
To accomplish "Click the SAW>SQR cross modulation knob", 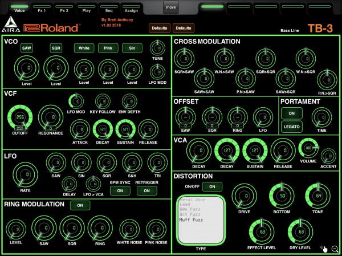I will [286, 79].
